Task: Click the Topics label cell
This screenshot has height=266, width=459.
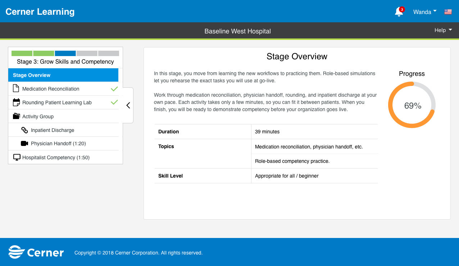Action: [203, 153]
